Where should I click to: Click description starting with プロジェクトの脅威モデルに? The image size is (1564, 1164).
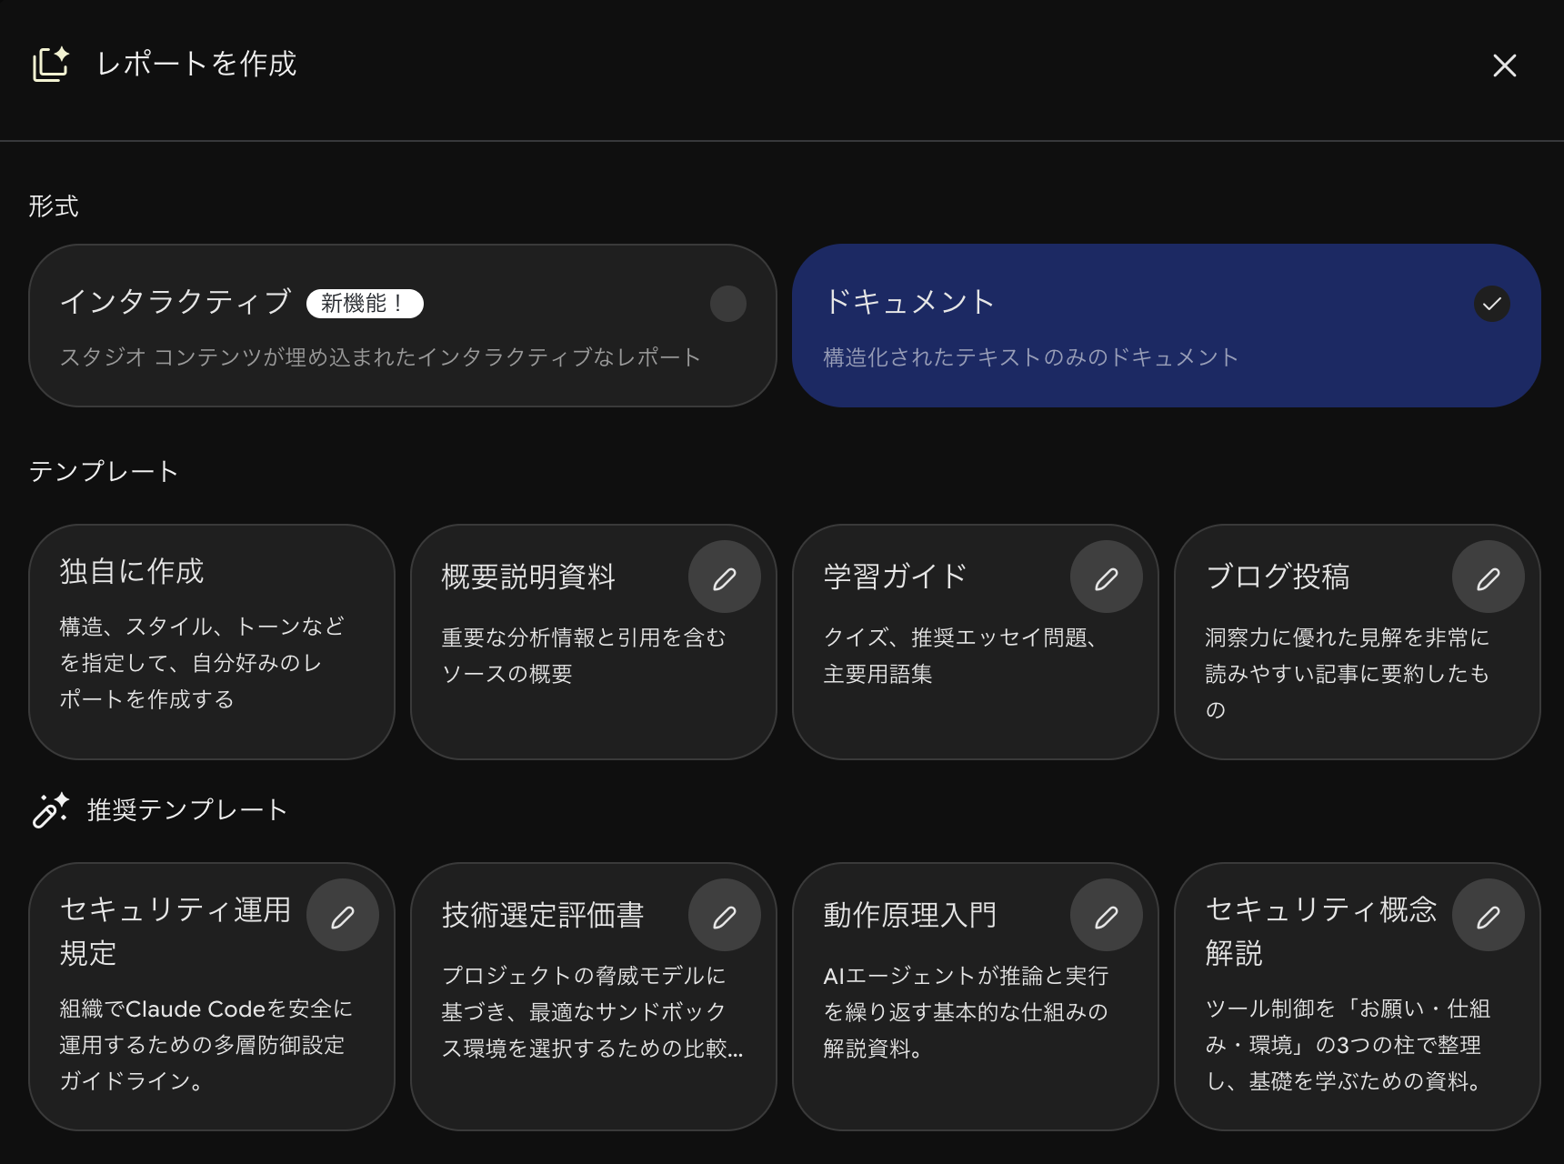(592, 1012)
